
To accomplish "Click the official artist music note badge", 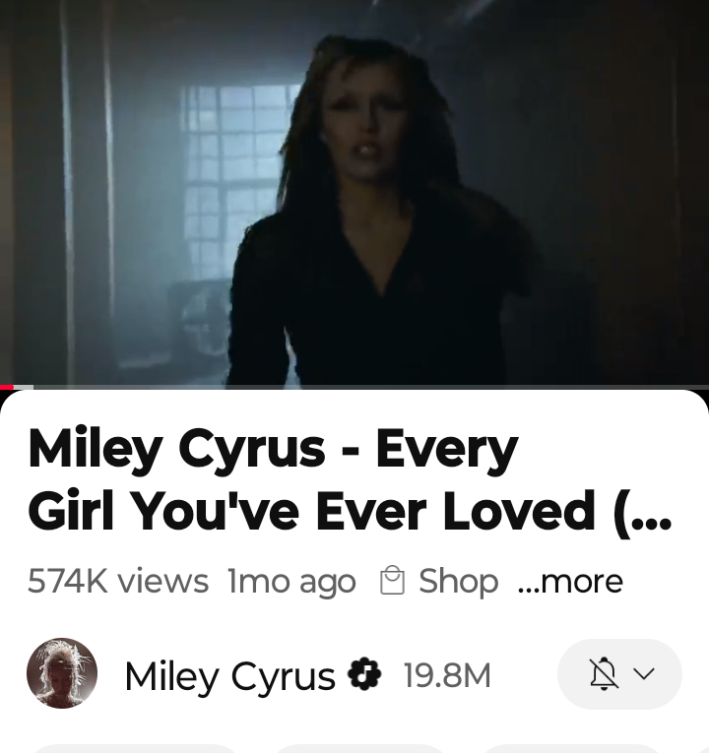I will (364, 673).
